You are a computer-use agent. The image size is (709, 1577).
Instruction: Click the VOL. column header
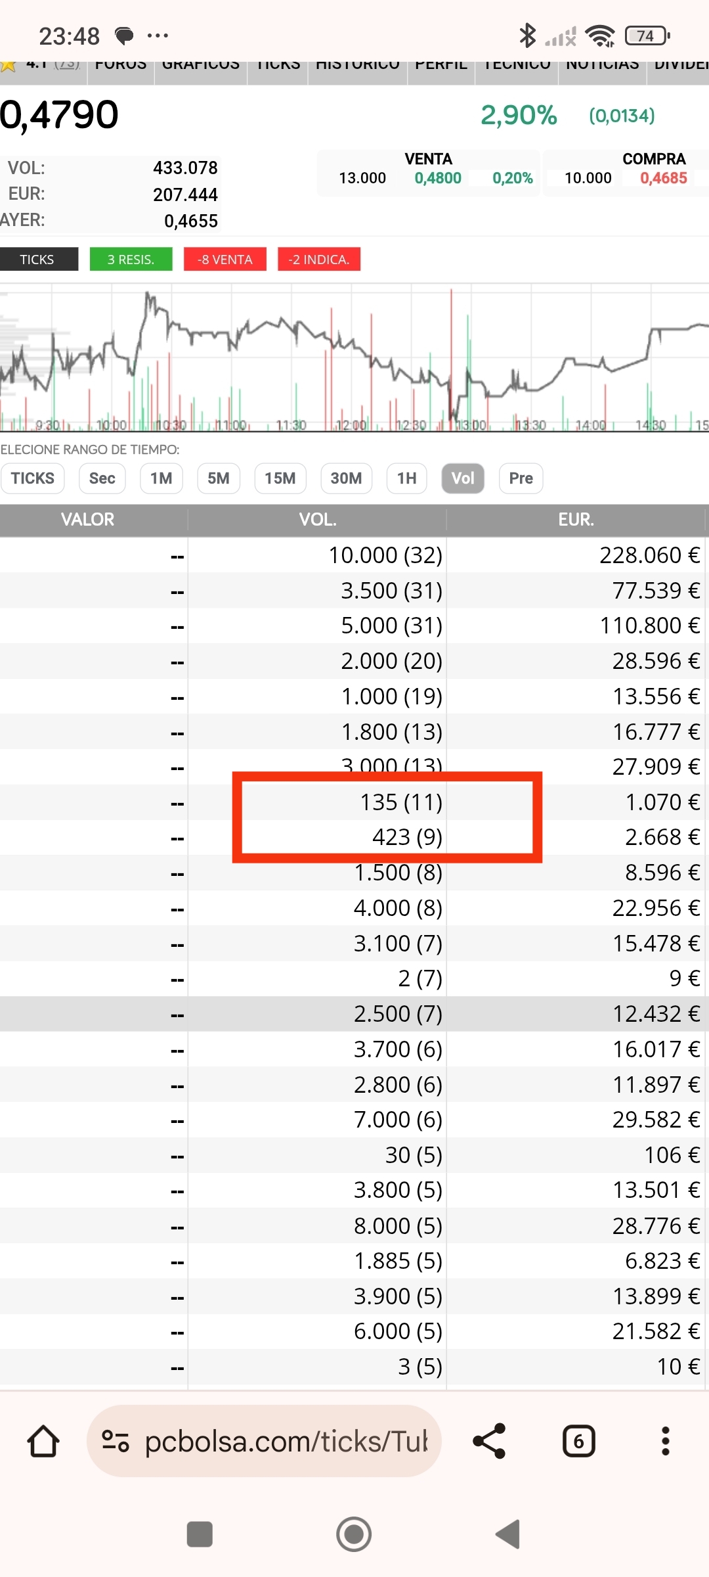pyautogui.click(x=318, y=520)
